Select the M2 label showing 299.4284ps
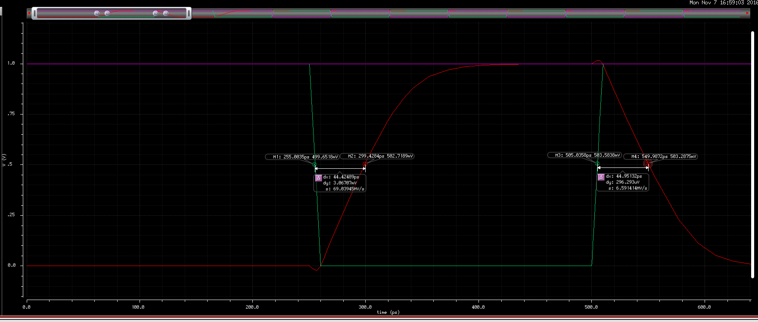The width and height of the screenshot is (758, 322). tap(377, 156)
